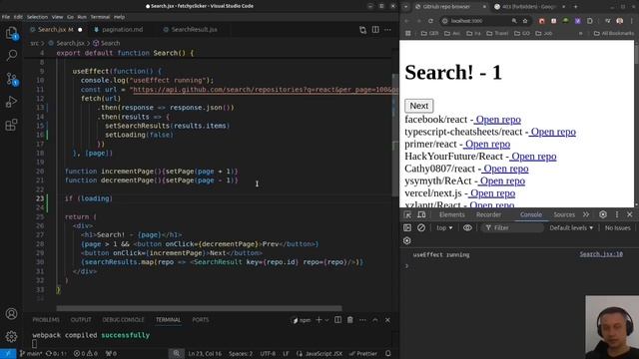Maximize the terminal panel size

pyautogui.click(x=375, y=320)
